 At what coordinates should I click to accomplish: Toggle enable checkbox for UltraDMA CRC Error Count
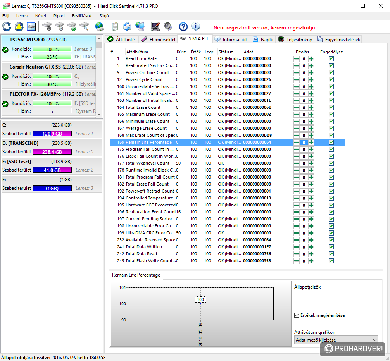click(331, 233)
